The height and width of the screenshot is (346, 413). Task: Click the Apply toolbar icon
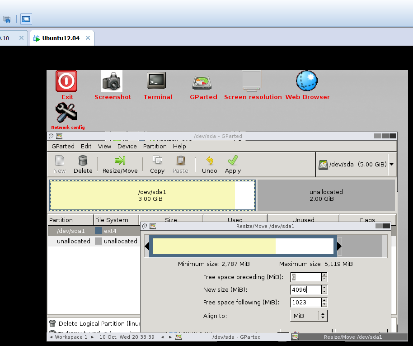(232, 164)
